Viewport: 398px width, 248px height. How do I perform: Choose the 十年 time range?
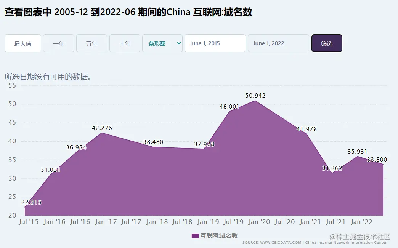[x=125, y=43]
